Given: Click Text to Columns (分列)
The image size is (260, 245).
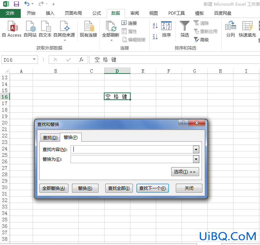Looking at the screenshot, I should coord(231,29).
